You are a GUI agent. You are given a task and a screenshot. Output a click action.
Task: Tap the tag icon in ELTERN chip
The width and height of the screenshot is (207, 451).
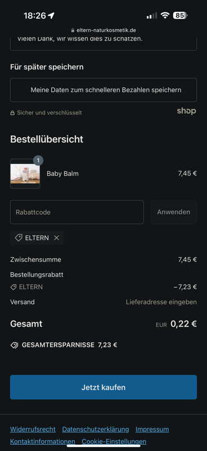pos(19,238)
